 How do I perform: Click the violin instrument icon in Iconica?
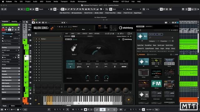[74, 48]
